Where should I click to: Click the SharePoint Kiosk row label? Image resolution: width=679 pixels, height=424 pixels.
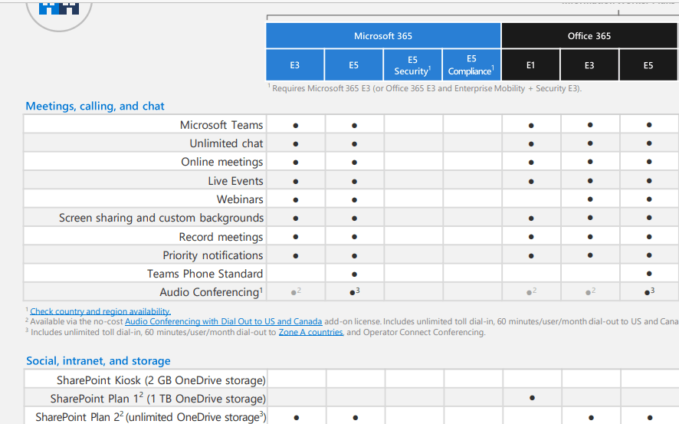161,380
